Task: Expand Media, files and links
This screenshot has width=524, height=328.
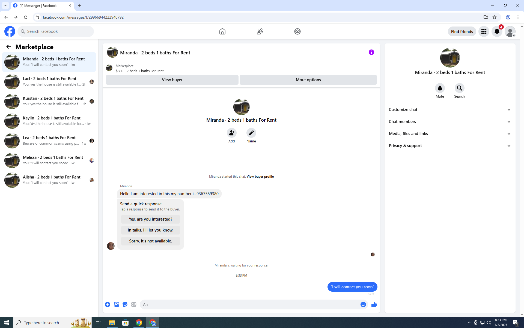Action: tap(449, 134)
